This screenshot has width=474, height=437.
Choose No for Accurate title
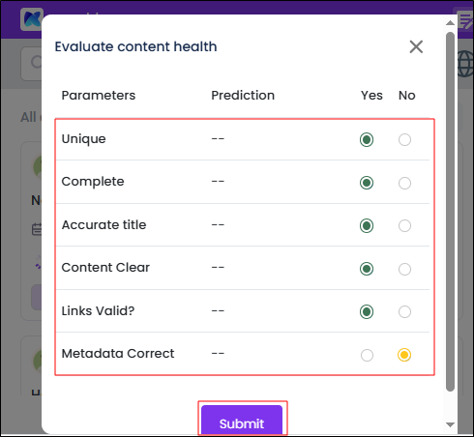pos(404,225)
